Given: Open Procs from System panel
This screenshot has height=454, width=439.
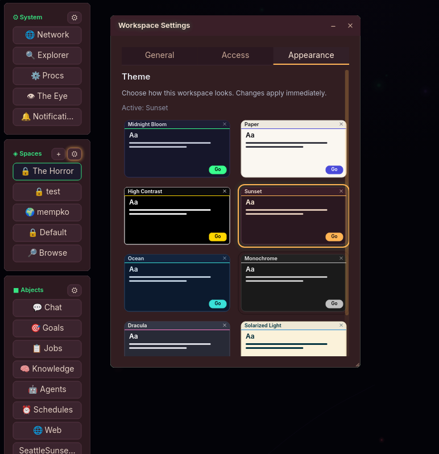Looking at the screenshot, I should click(x=47, y=76).
